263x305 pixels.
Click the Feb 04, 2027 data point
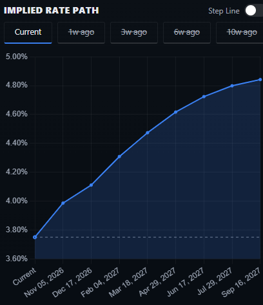pos(119,156)
